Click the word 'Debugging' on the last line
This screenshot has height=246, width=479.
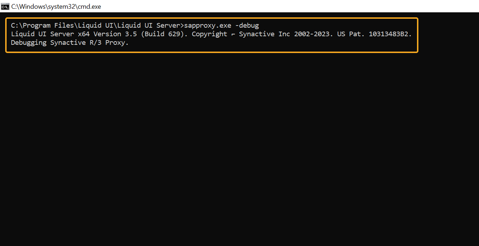pyautogui.click(x=28, y=43)
